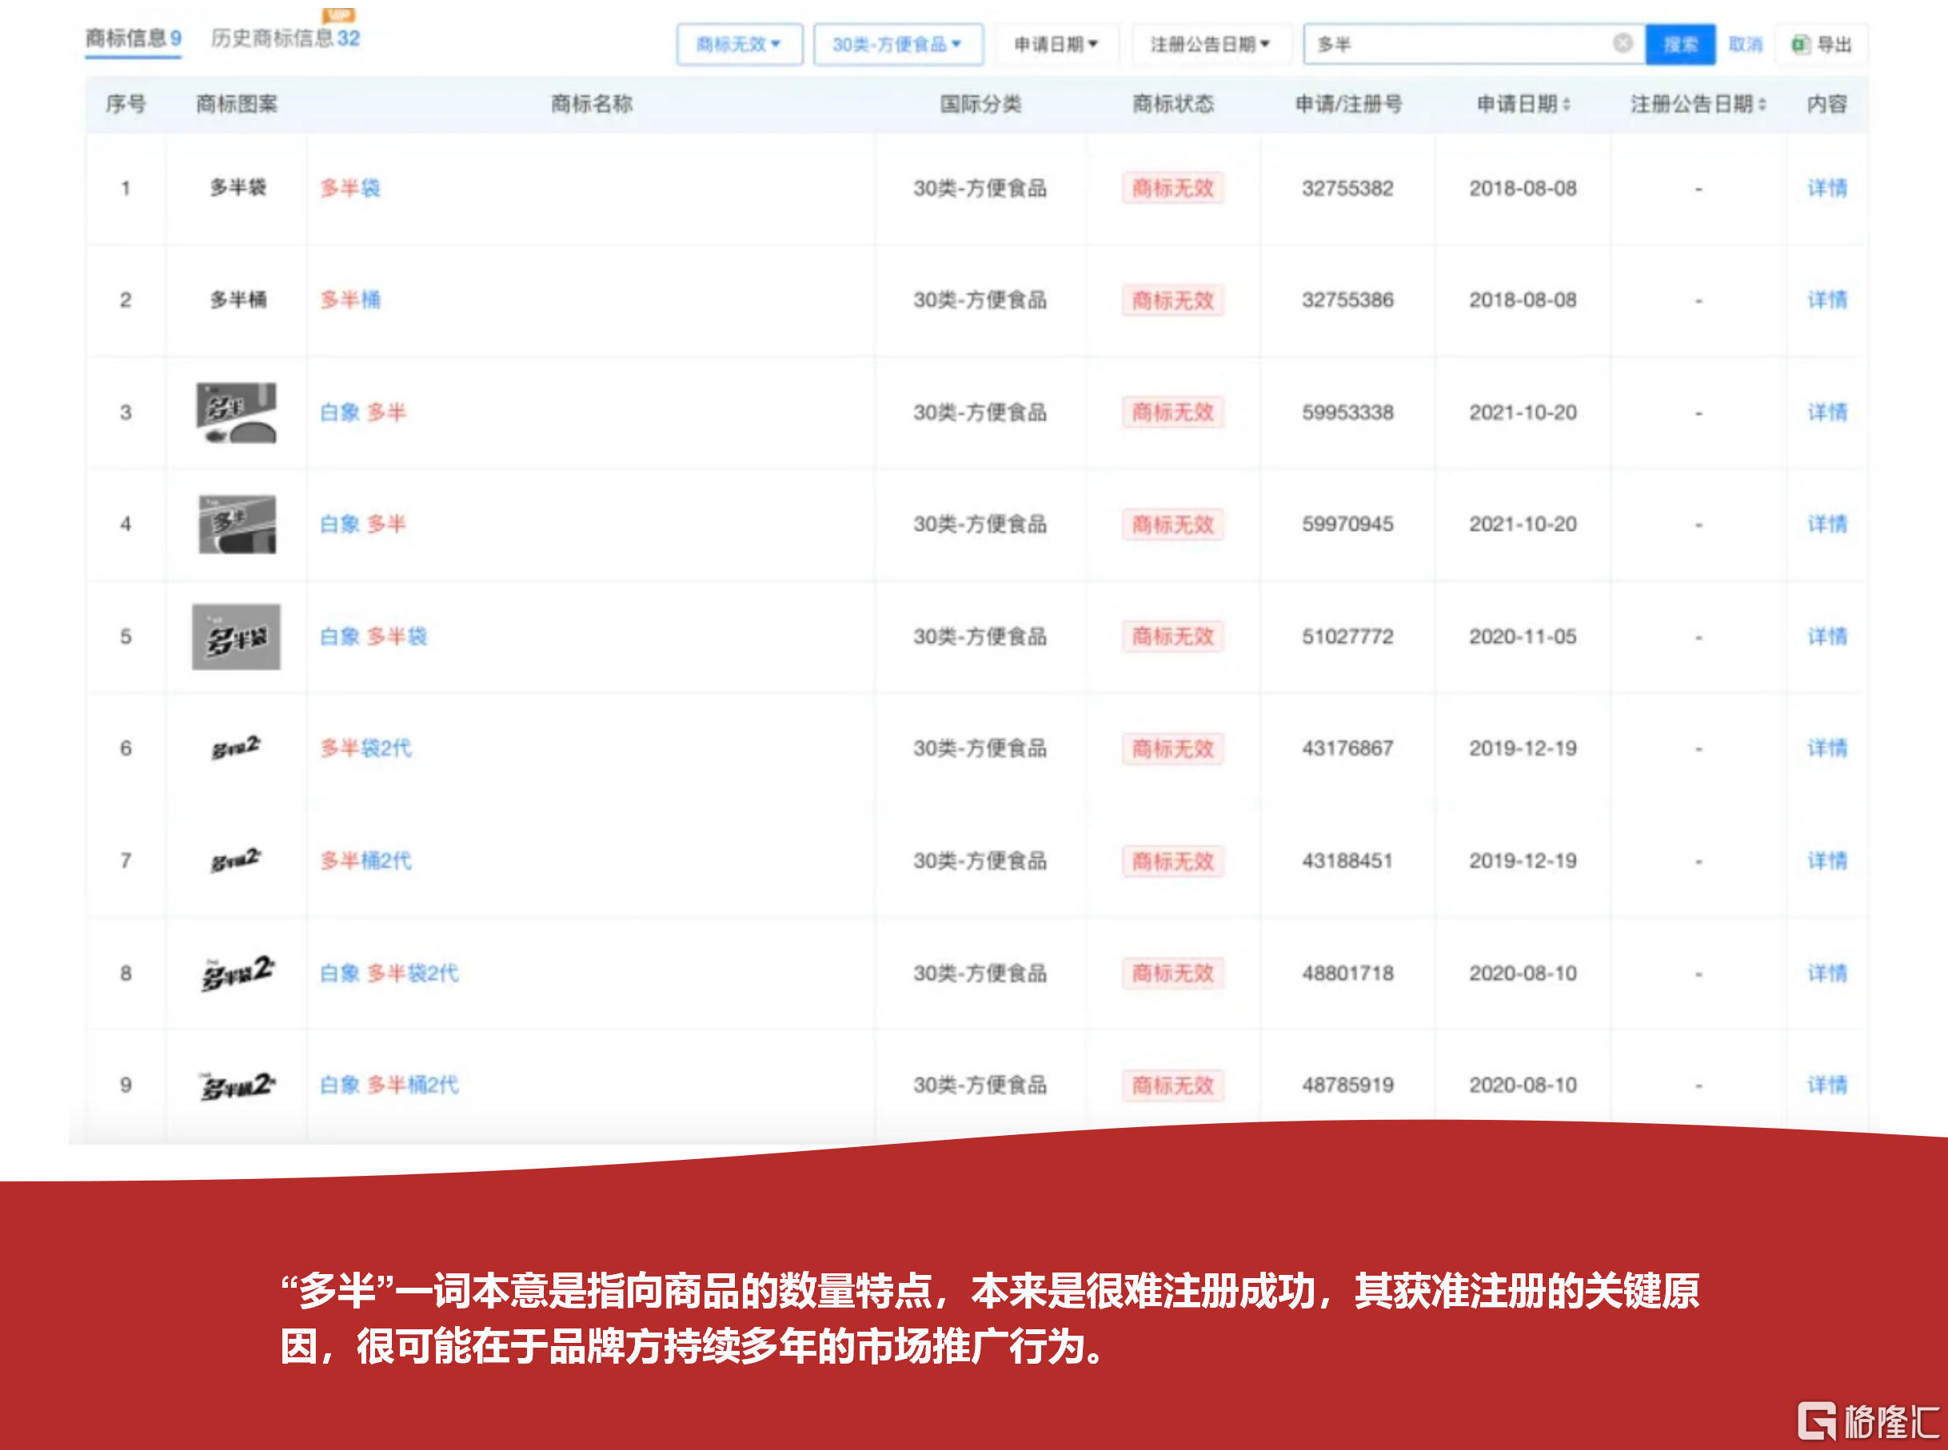Viewport: 1948px width, 1450px height.
Task: Select date 2020-08-10 in row 8
Action: tap(1523, 974)
